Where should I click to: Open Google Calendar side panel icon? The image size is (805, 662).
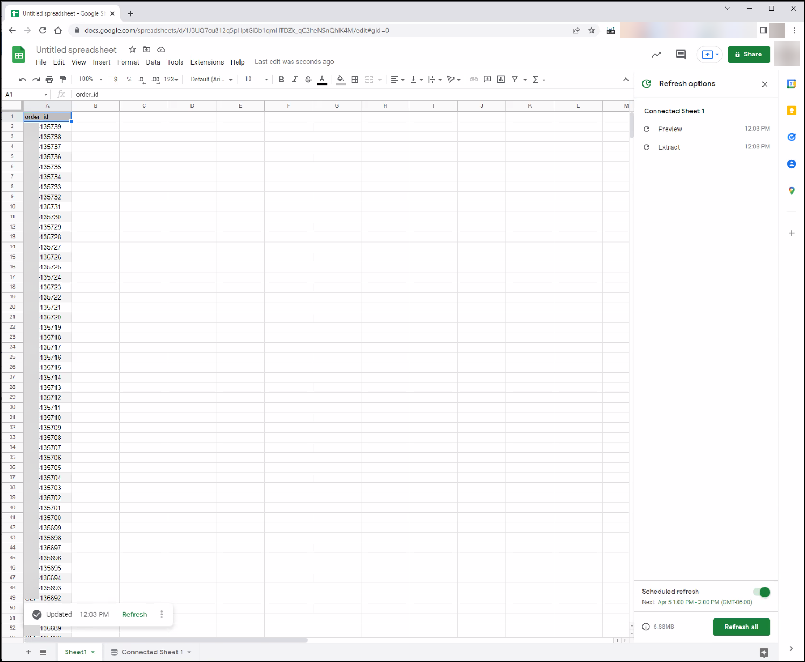tap(792, 84)
